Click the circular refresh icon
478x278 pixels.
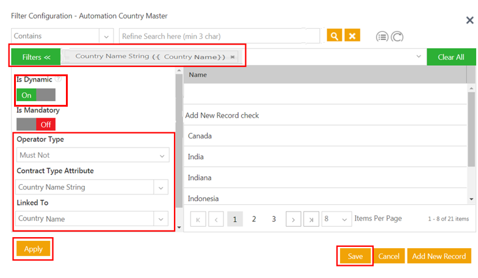pyautogui.click(x=397, y=37)
